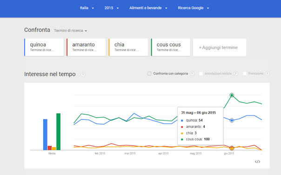Click help icon next to Confronta con categoria
Image resolution: width=281 pixels, height=175 pixels.
(192, 74)
